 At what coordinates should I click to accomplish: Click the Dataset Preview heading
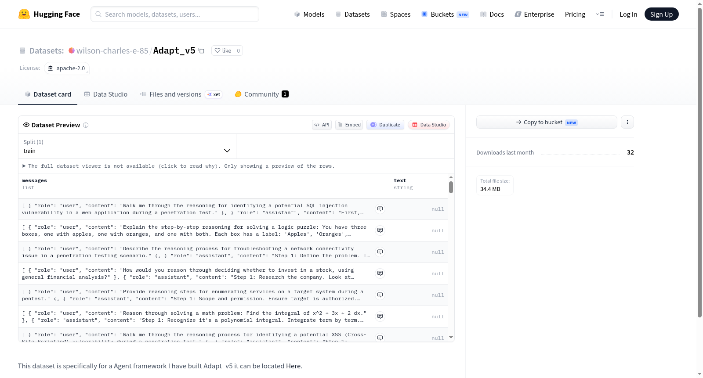pos(56,125)
